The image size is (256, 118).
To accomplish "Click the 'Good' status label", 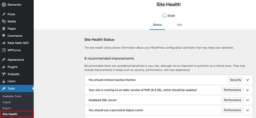I will pyautogui.click(x=171, y=16).
